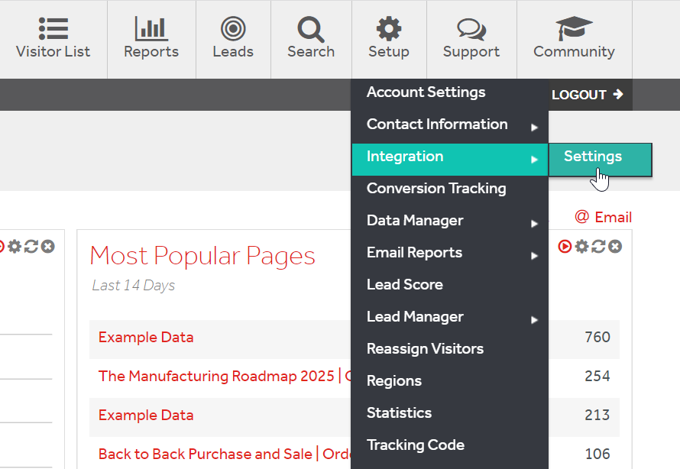Screen dimensions: 680x469
Task: Click the Integration Settings submenu entry
Action: (x=593, y=157)
